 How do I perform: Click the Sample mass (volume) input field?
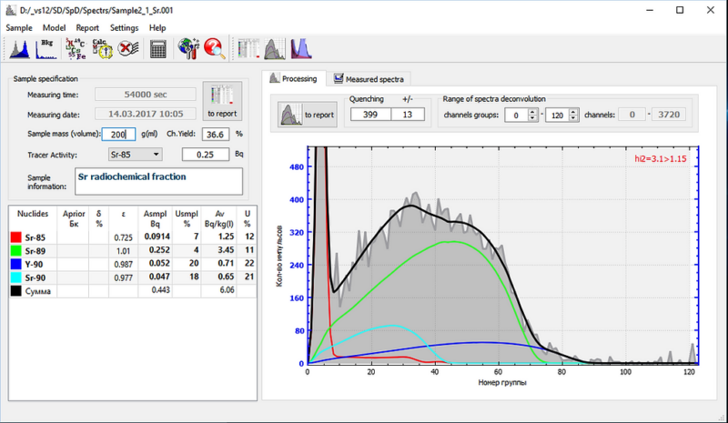118,134
